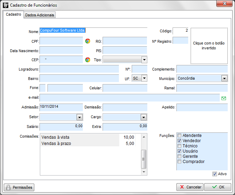Toggle the Ativo checkbox
This screenshot has width=235, height=195.
coord(215,174)
